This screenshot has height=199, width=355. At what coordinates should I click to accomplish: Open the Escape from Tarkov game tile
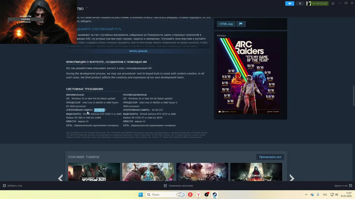point(94,172)
